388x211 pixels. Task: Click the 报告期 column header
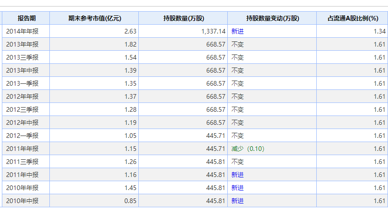click(26, 18)
